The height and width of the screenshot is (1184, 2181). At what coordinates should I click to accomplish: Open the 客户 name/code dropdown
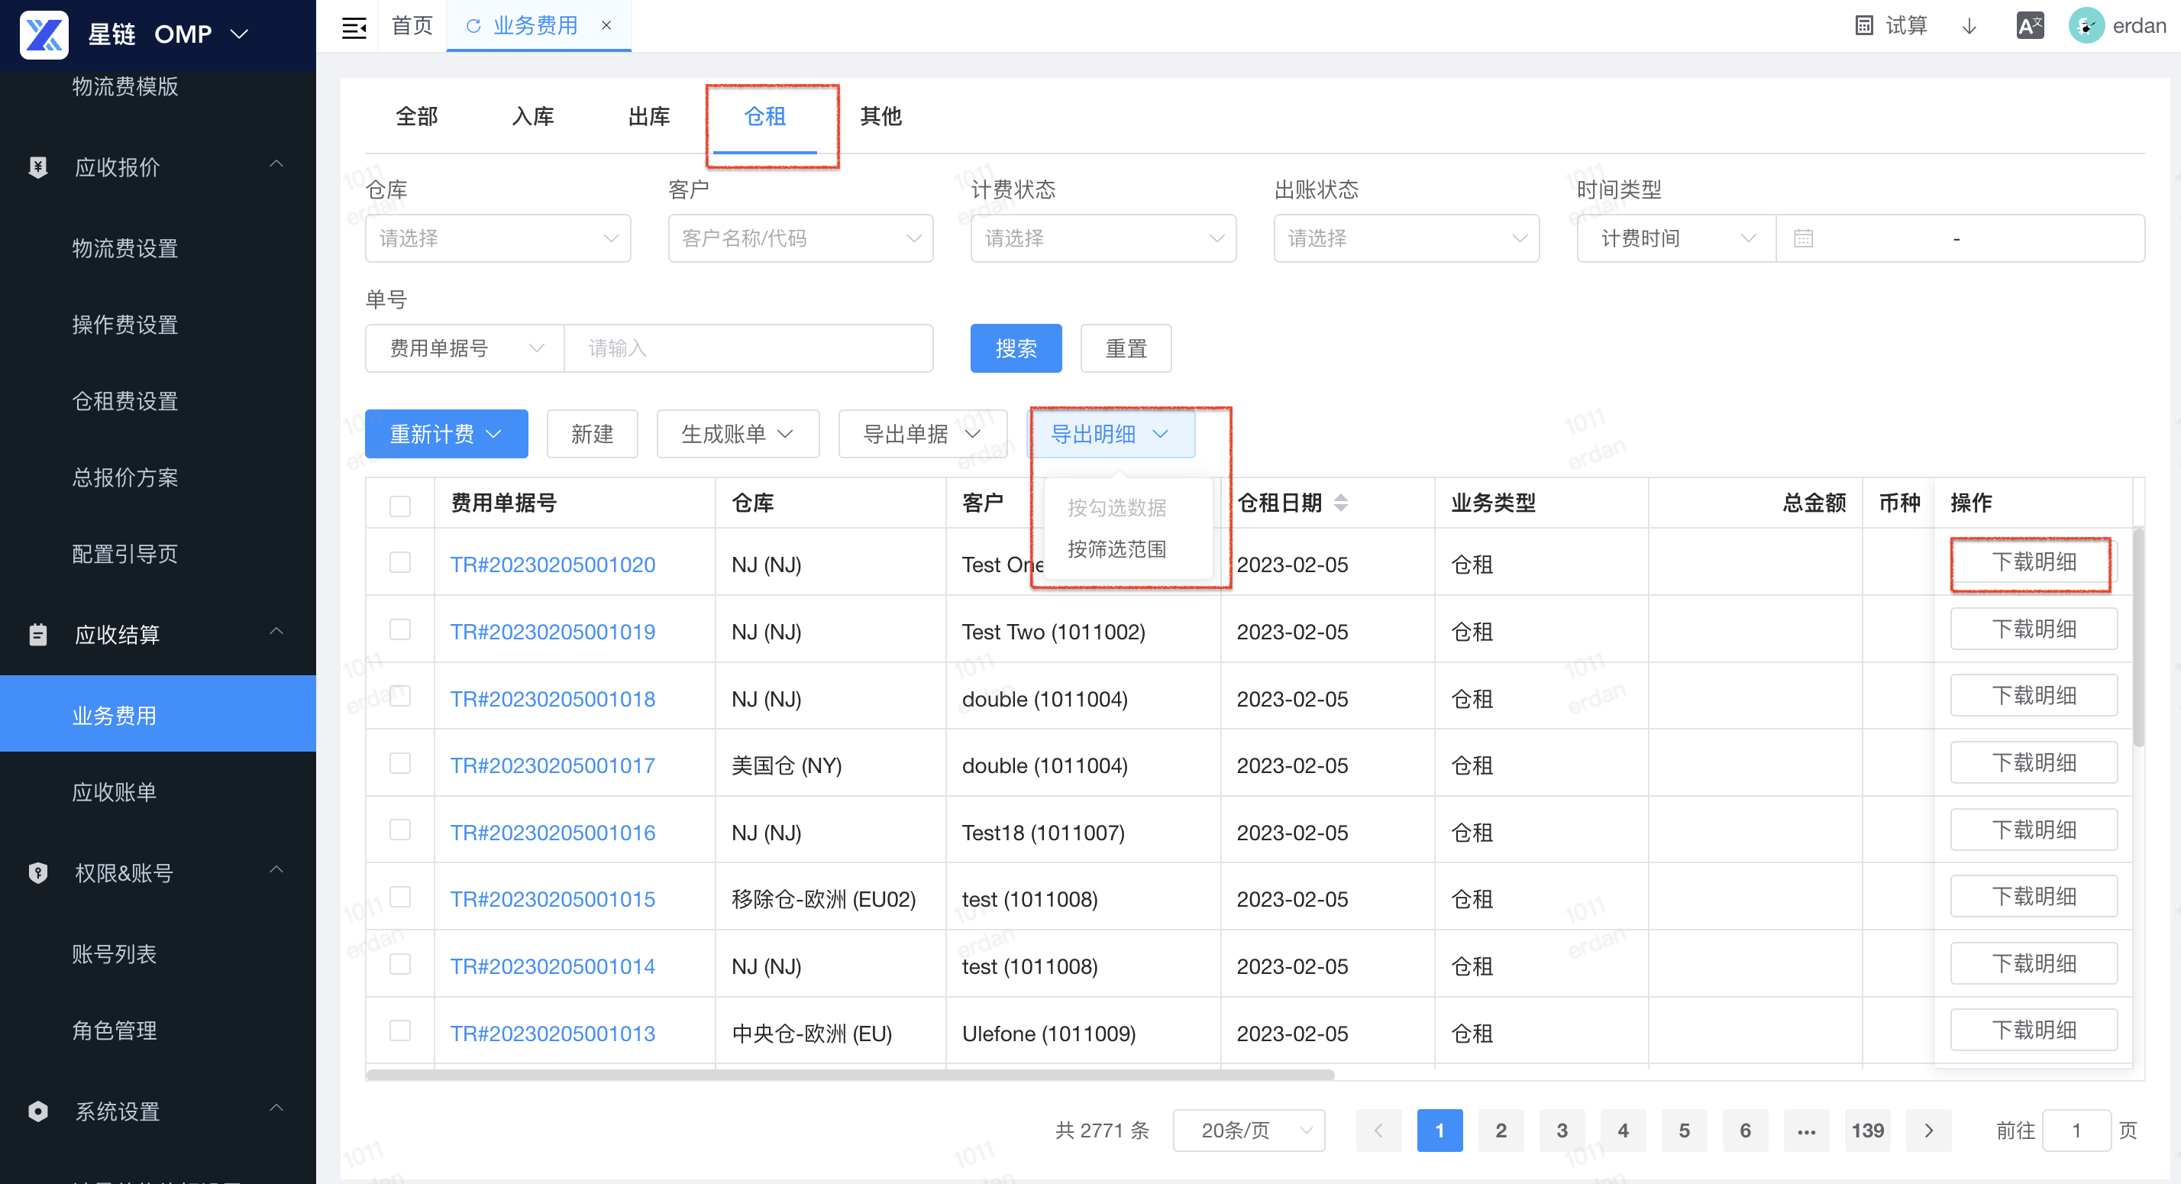(800, 239)
